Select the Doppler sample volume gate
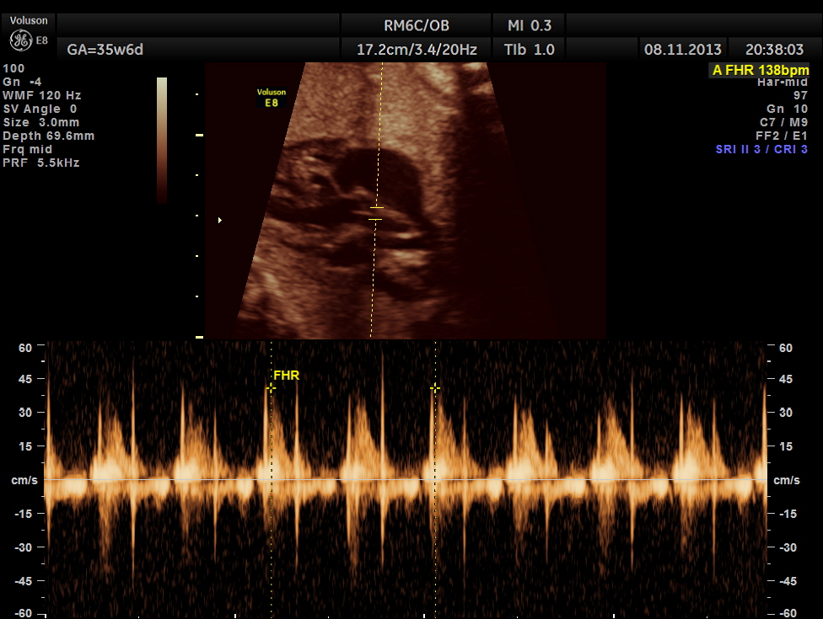 (376, 213)
